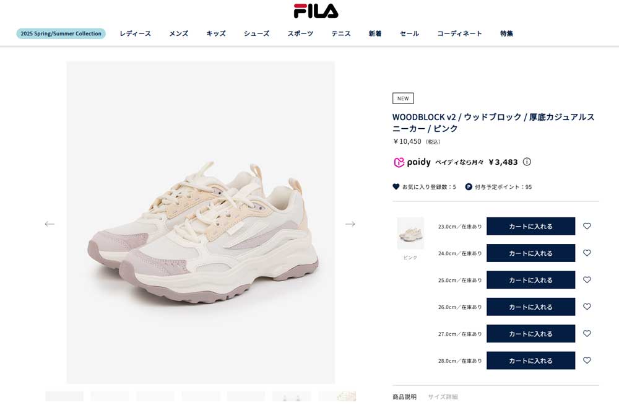Image resolution: width=619 pixels, height=410 pixels.
Task: Show next product image with right arrow
Action: click(x=350, y=224)
